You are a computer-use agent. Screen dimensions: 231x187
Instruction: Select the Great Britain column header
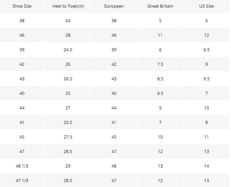160,6
